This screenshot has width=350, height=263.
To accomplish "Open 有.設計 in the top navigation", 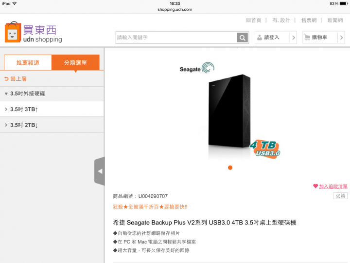I will pos(281,20).
